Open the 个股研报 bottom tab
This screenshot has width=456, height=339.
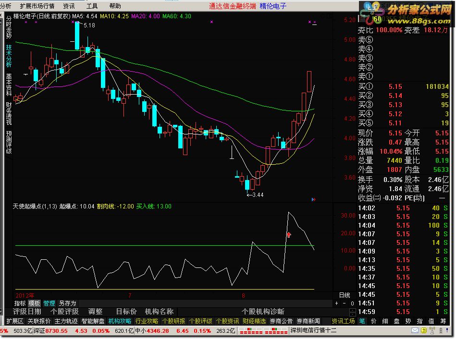coord(173,321)
